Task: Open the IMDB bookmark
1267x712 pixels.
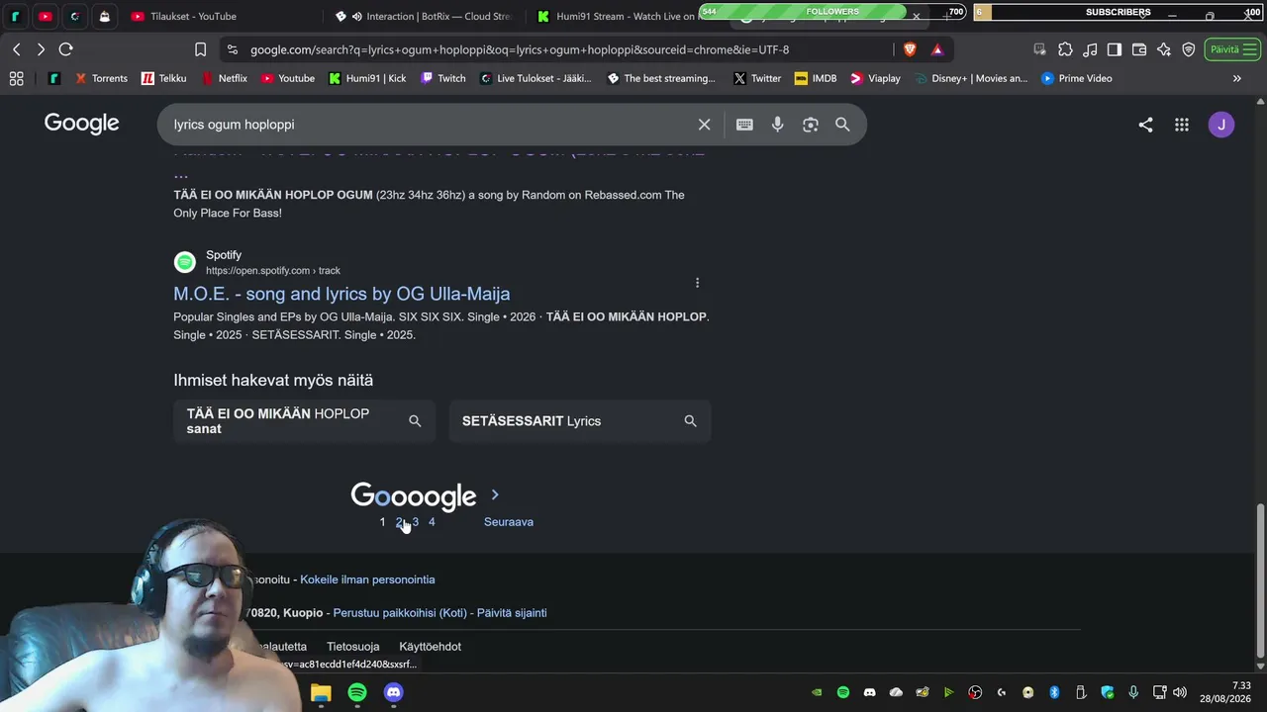Action: [x=815, y=78]
